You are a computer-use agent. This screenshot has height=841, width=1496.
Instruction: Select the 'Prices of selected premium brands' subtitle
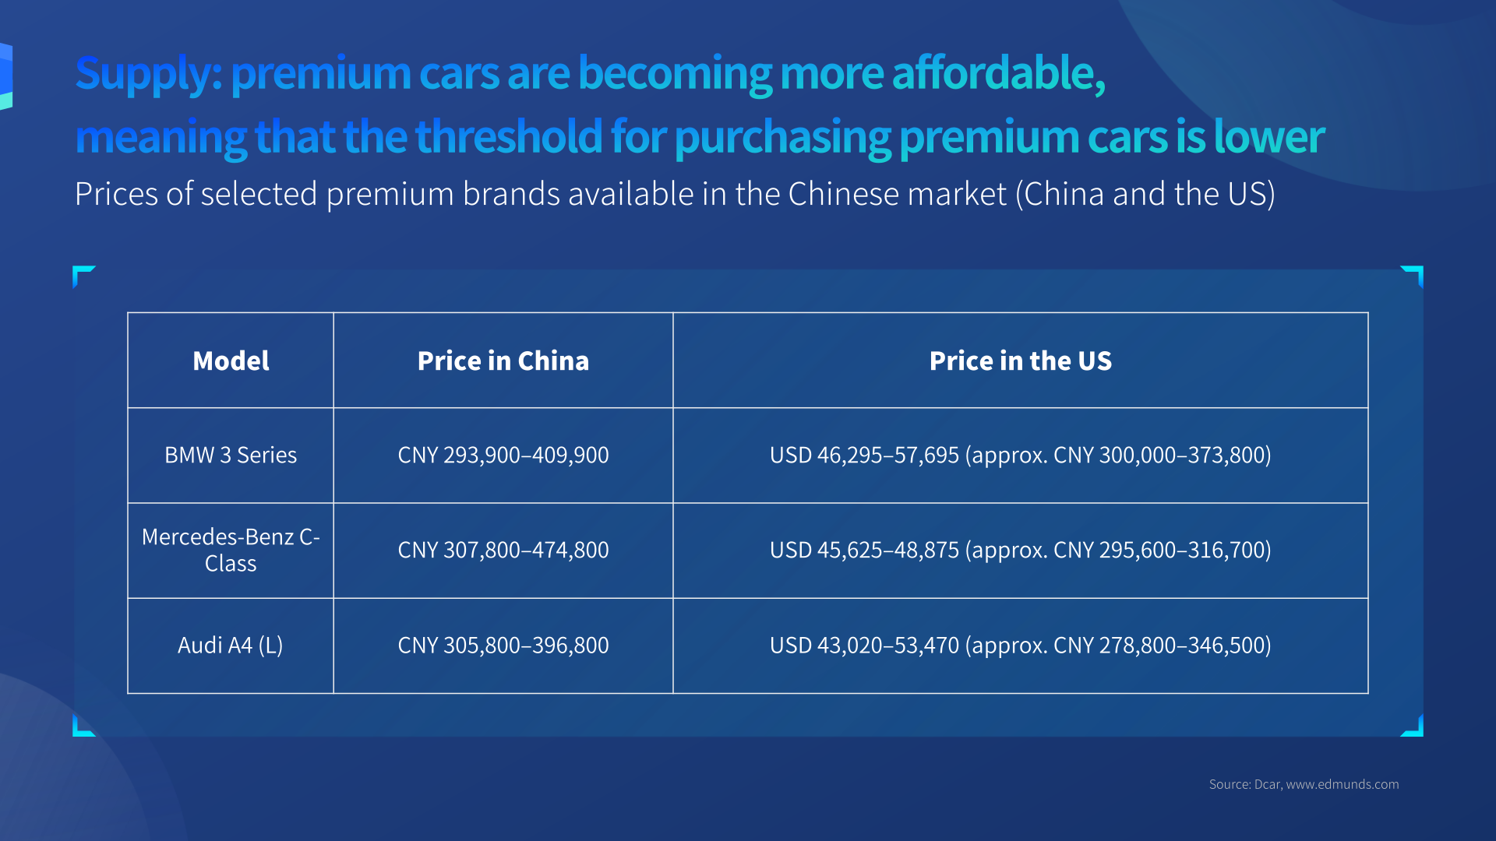point(674,194)
